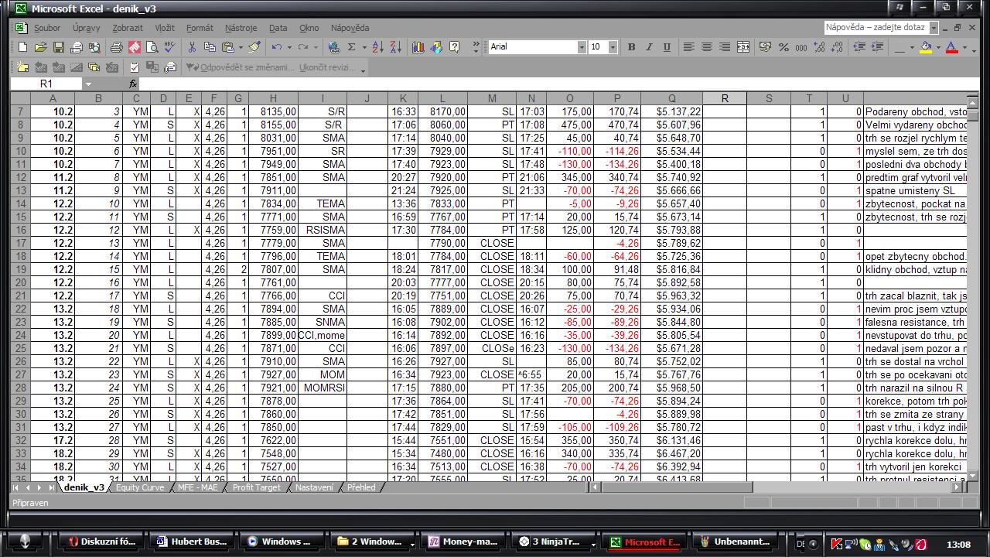Expand the undo history arrow

click(289, 47)
